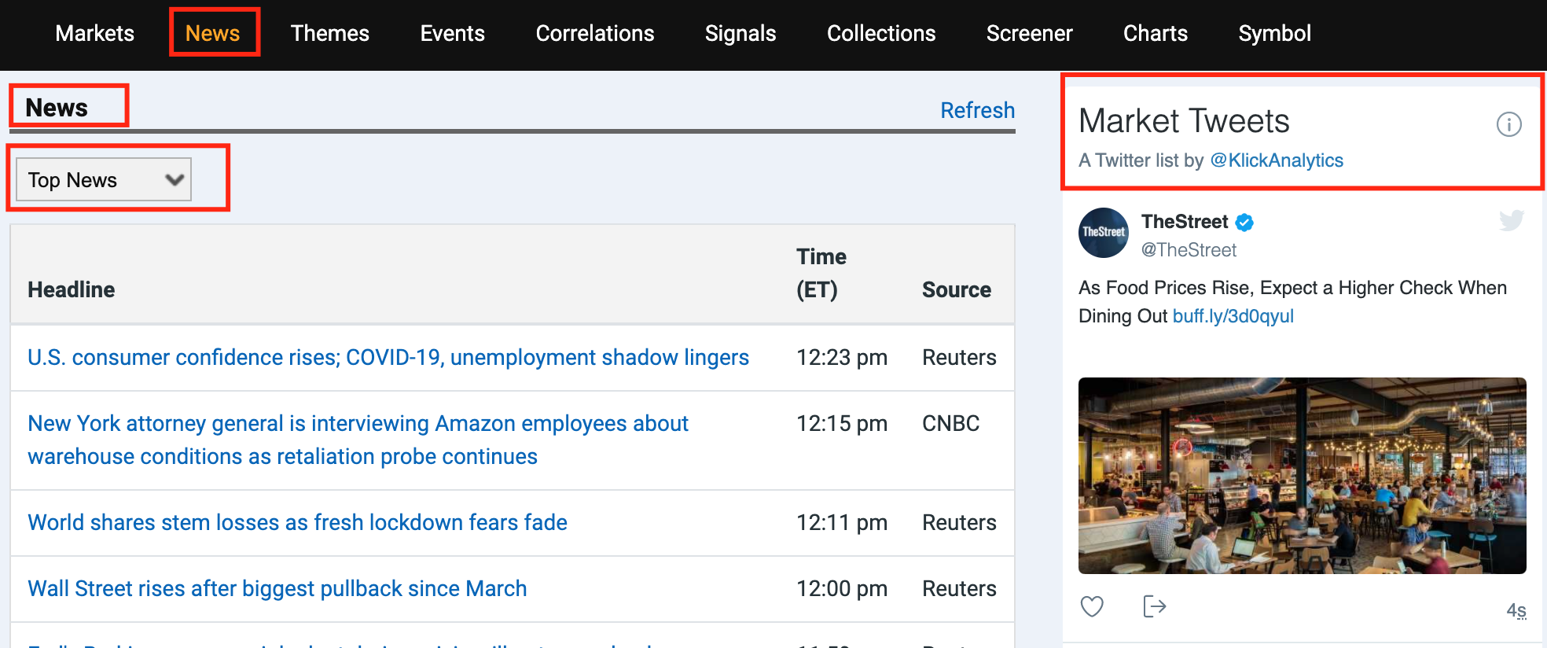Click the Reuters source in the 12:00 pm row

(x=959, y=588)
